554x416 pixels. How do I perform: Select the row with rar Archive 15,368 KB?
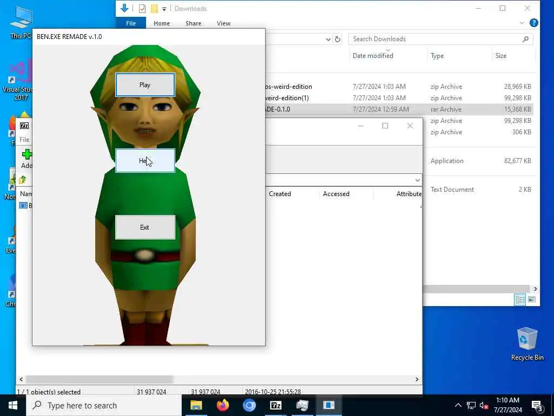click(399, 109)
